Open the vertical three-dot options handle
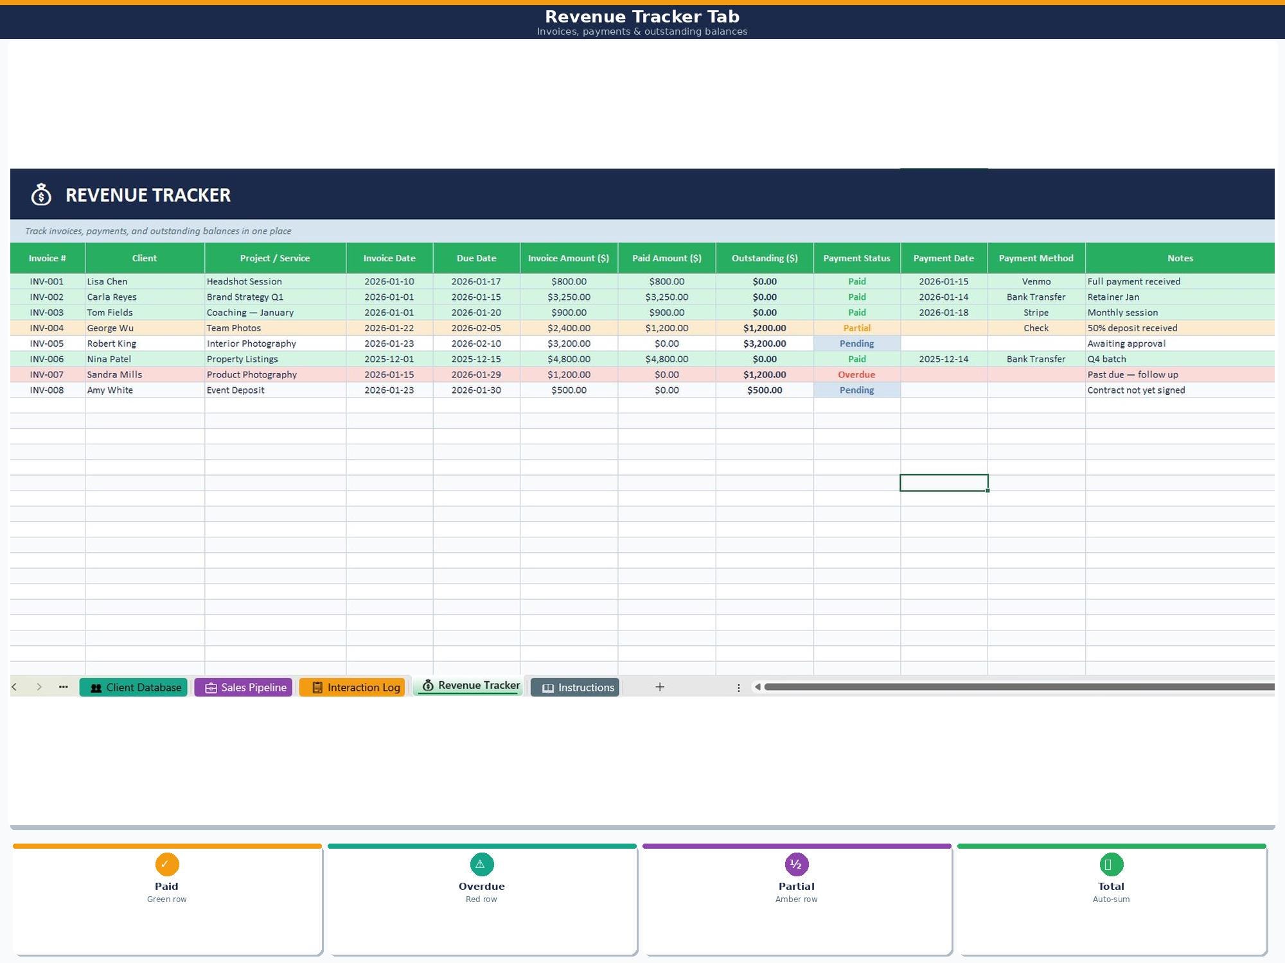This screenshot has height=963, width=1285. tap(739, 688)
